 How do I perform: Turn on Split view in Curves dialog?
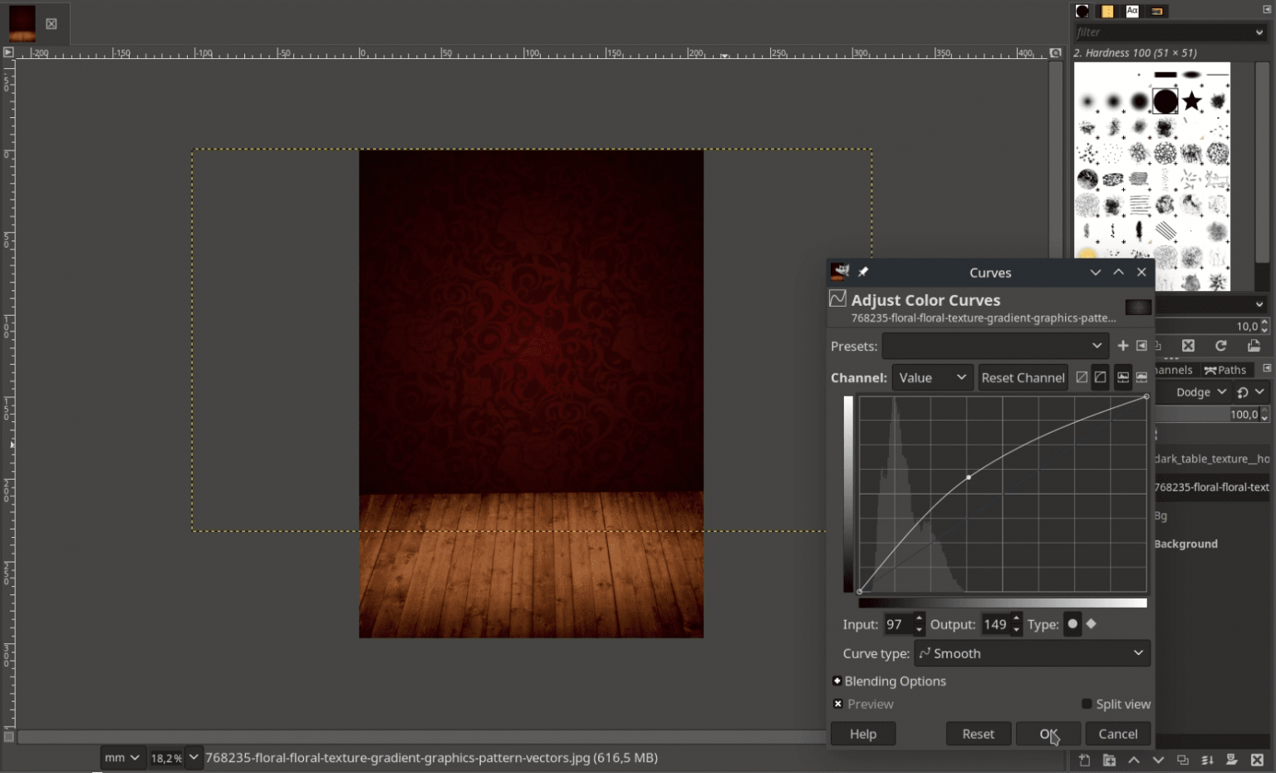tap(1086, 703)
